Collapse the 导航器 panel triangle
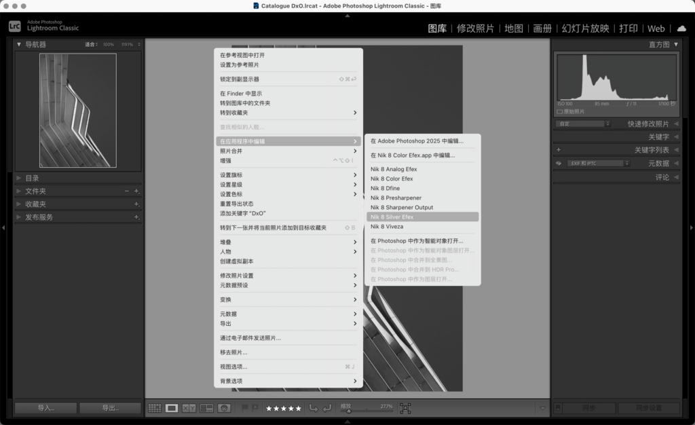This screenshot has width=695, height=425. point(19,44)
